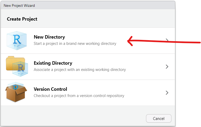Click the New Project Wizard title bar

pos(88,5)
